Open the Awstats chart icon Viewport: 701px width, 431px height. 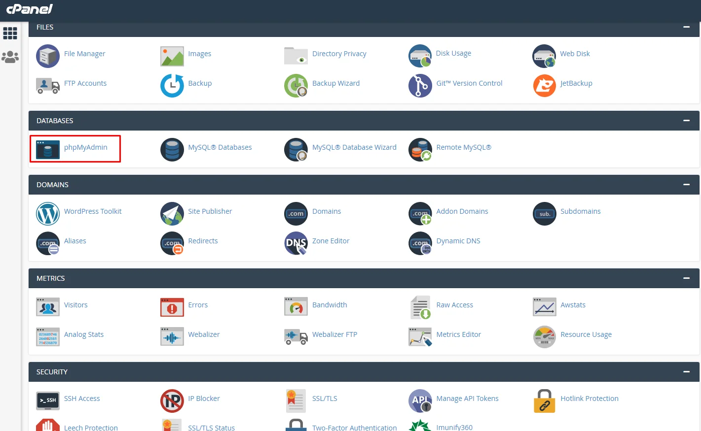[544, 307]
